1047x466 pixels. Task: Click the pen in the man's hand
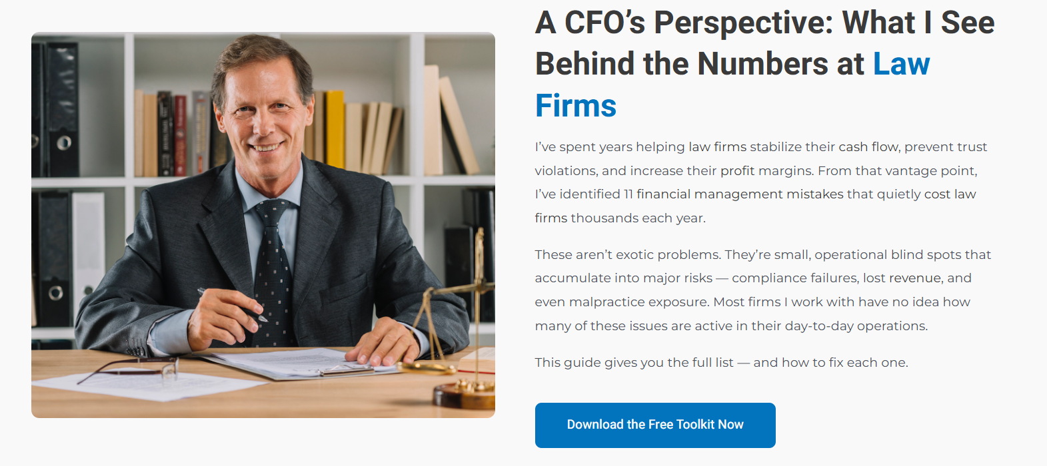(x=231, y=306)
